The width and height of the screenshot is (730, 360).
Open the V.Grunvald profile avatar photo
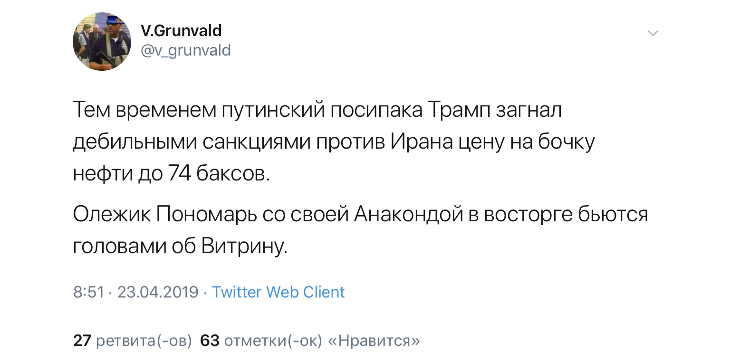click(x=102, y=42)
